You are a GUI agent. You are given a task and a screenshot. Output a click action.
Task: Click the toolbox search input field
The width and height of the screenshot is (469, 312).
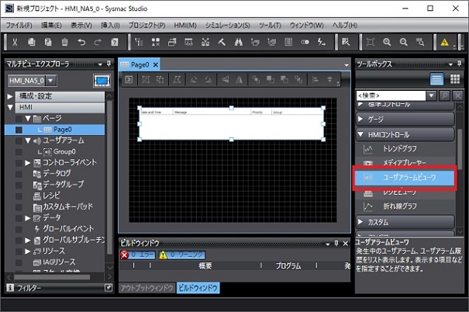coord(391,95)
